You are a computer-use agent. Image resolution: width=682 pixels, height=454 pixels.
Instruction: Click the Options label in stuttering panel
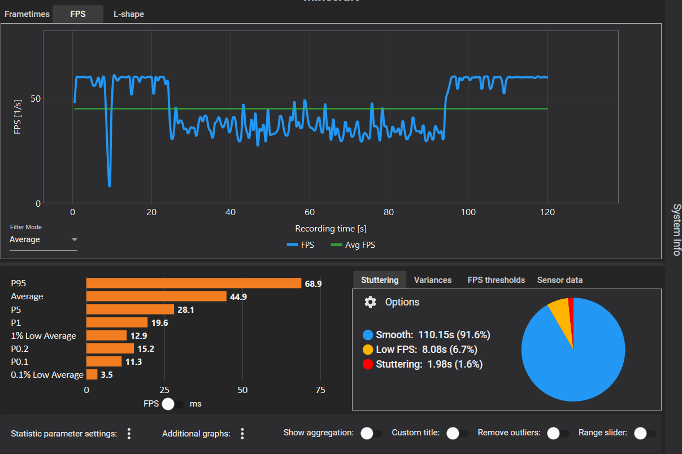point(402,302)
